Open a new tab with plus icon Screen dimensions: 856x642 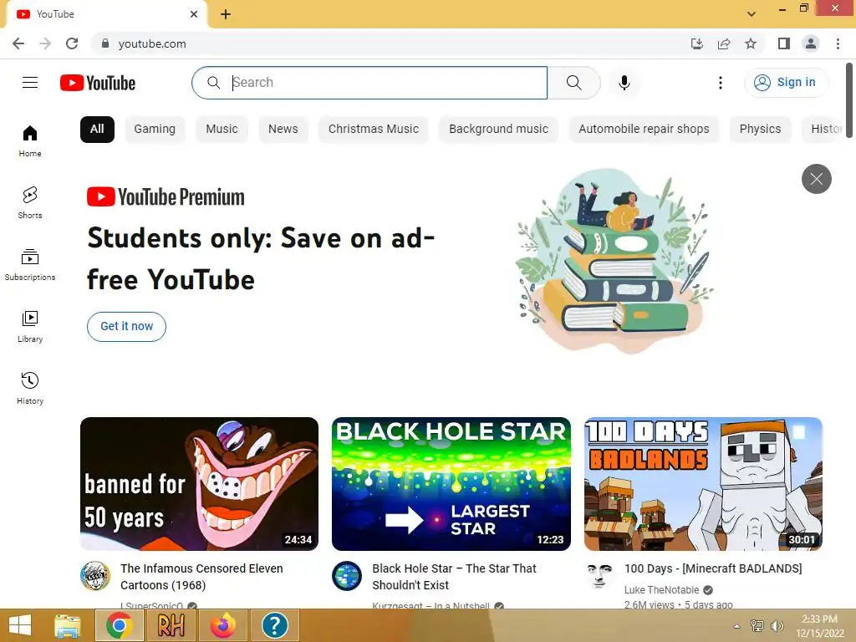tap(226, 15)
